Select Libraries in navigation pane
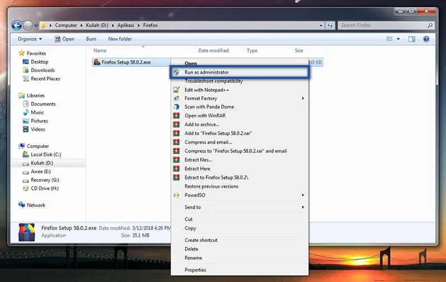This screenshot has width=446, height=282. pos(32,95)
